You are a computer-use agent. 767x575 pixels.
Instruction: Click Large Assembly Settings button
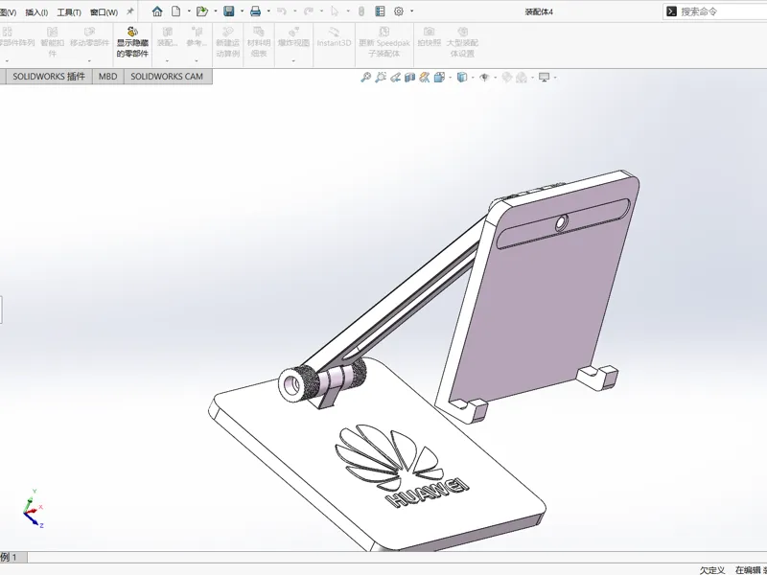(462, 42)
